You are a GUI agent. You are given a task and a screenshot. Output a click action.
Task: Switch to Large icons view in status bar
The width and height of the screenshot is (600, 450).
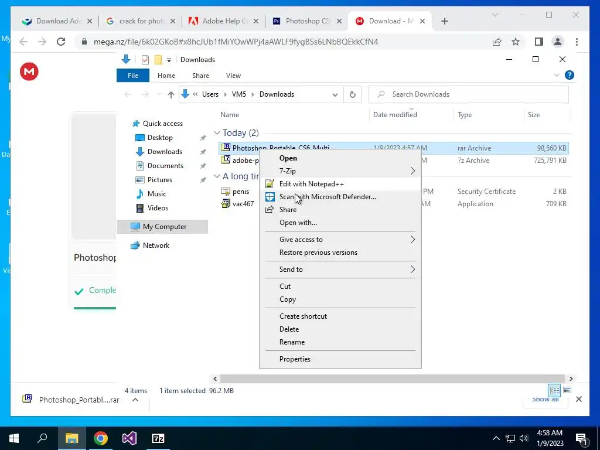(x=567, y=390)
